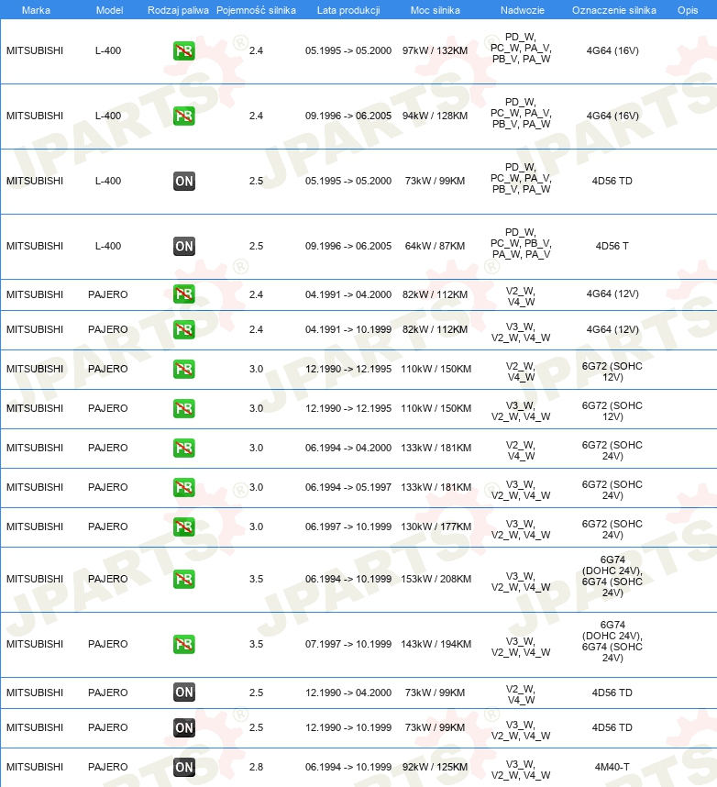
Task: Click the 04.1991 -> 10.1999 production years cell
Action: [348, 330]
